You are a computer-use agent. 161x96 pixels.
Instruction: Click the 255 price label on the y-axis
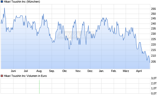pyautogui.click(x=153, y=9)
